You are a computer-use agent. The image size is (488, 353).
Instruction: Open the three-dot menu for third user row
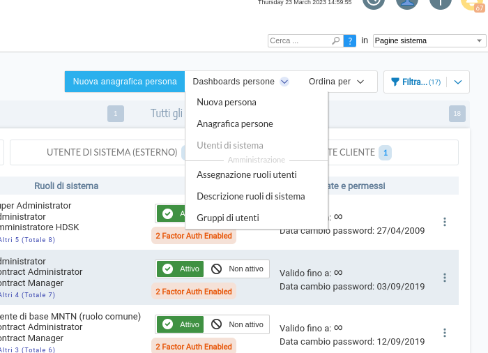[445, 333]
